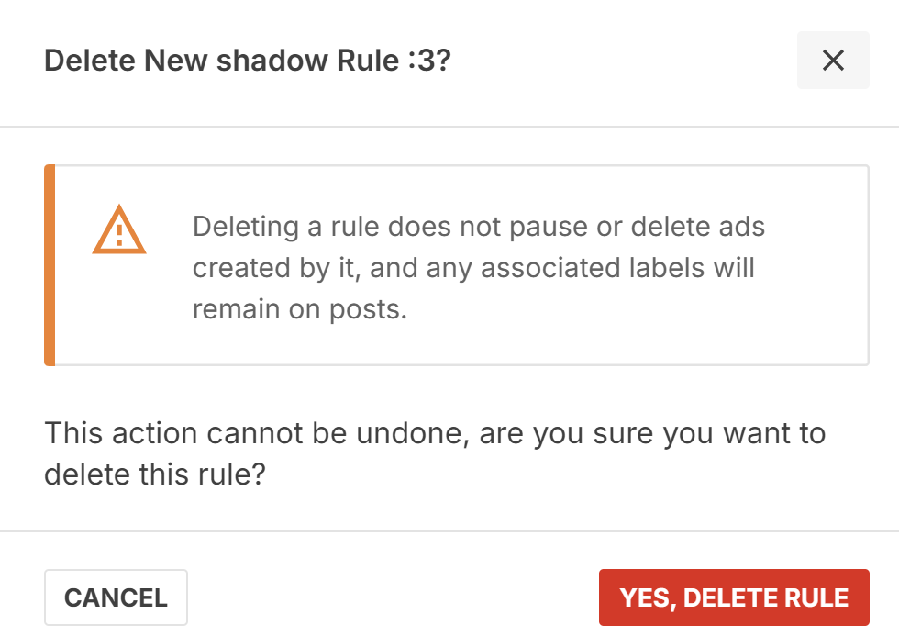
Task: Click the word 'Delete' in the dialog title
Action: point(90,61)
